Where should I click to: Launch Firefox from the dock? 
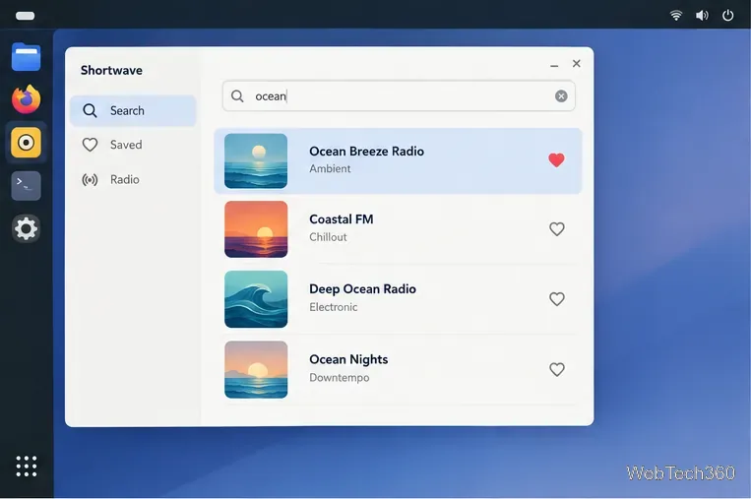(26, 99)
